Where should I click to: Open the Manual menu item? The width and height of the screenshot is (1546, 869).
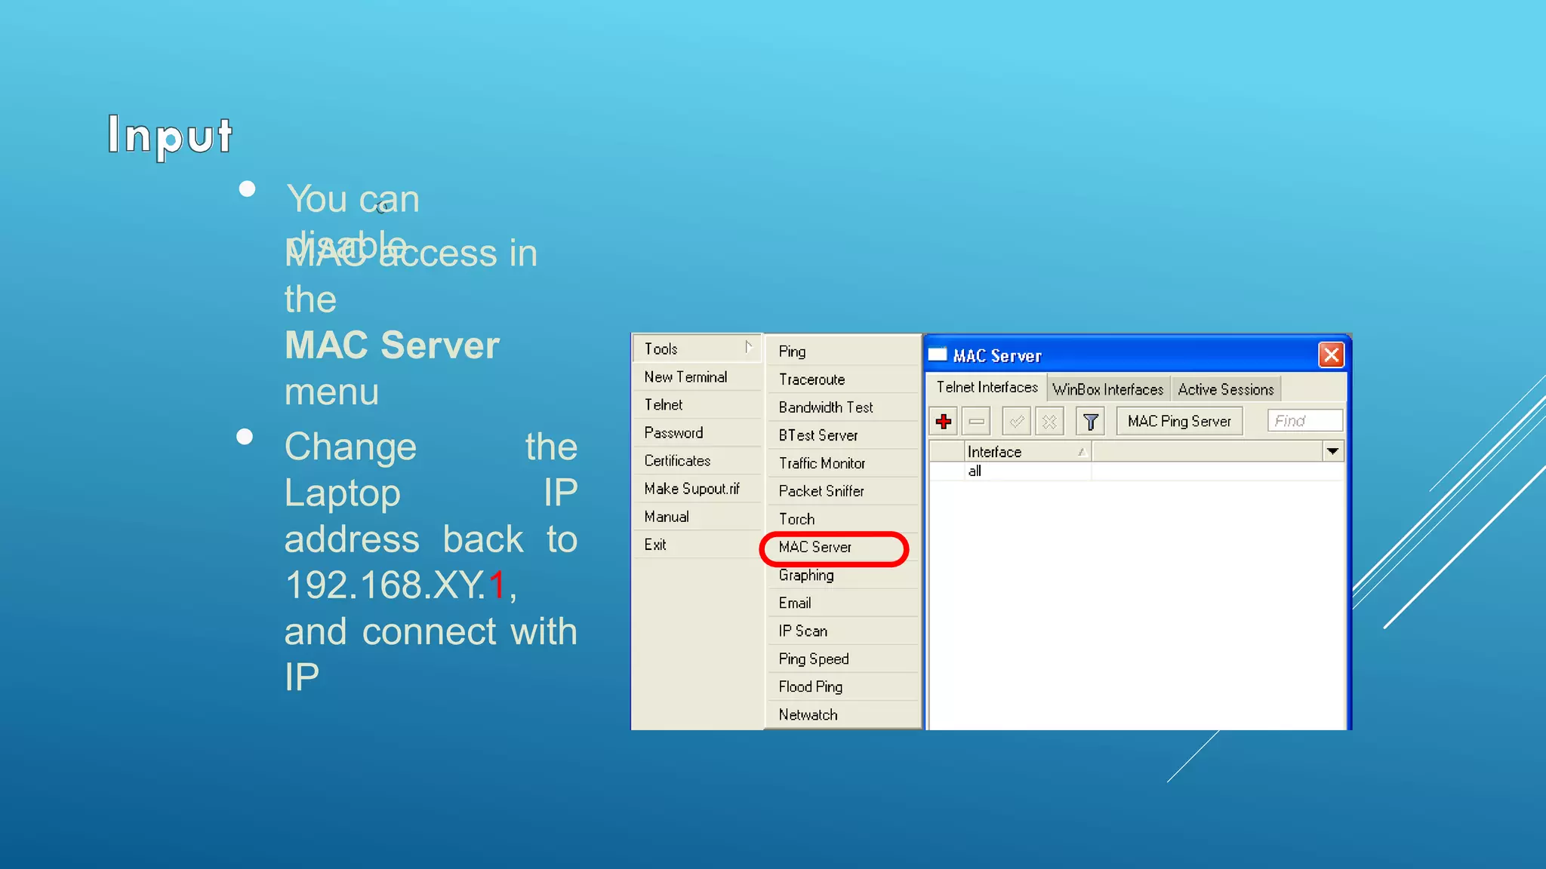pos(696,516)
